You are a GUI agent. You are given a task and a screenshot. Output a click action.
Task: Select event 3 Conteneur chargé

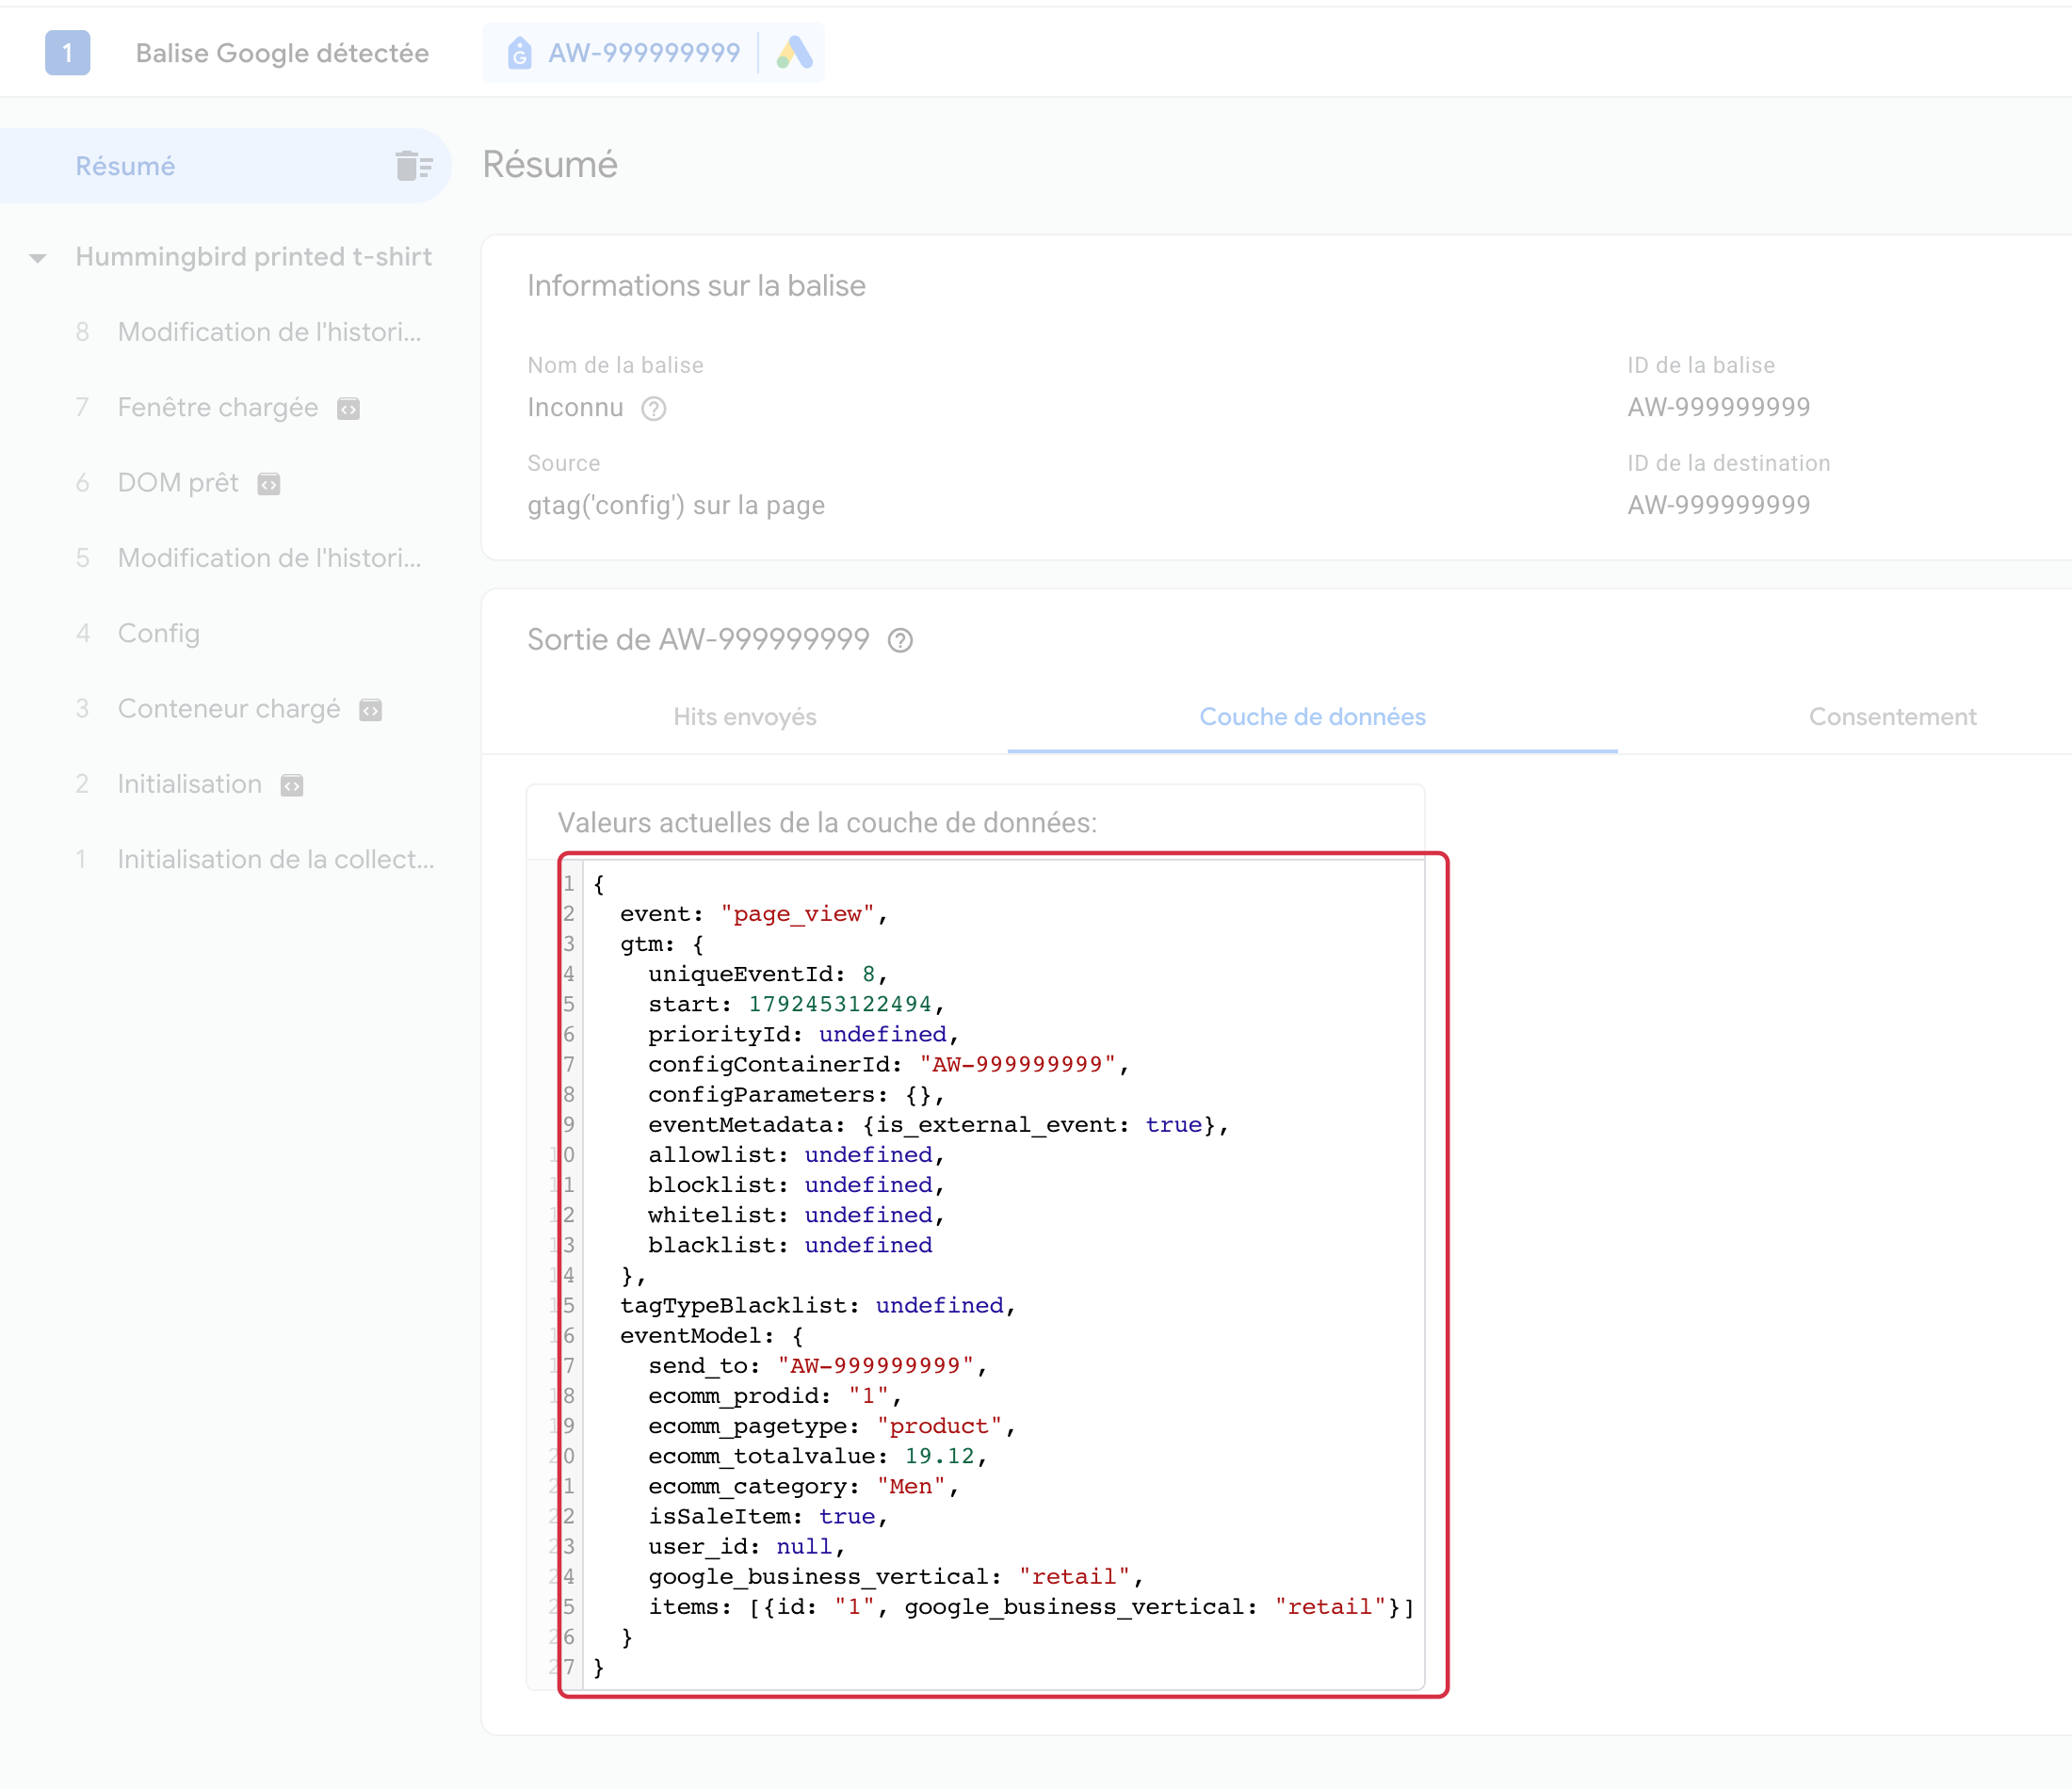point(230,709)
